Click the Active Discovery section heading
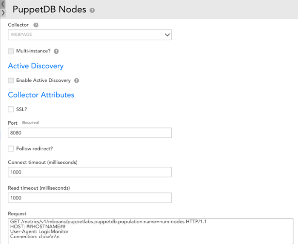 (36, 66)
